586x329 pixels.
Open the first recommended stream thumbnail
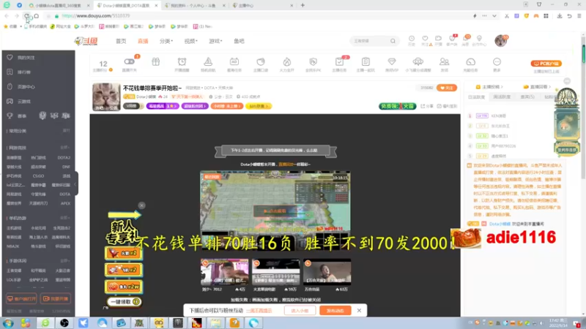(224, 272)
